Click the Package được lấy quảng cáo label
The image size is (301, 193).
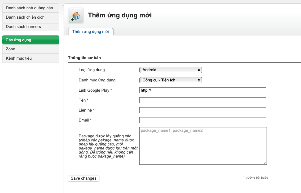[x=105, y=136]
